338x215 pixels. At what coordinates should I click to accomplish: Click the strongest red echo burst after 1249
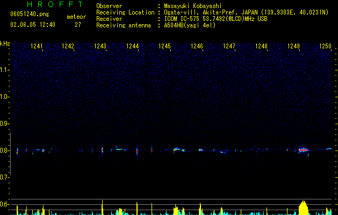click(304, 150)
